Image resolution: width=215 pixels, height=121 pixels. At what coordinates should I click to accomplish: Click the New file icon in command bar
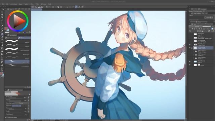(36, 7)
